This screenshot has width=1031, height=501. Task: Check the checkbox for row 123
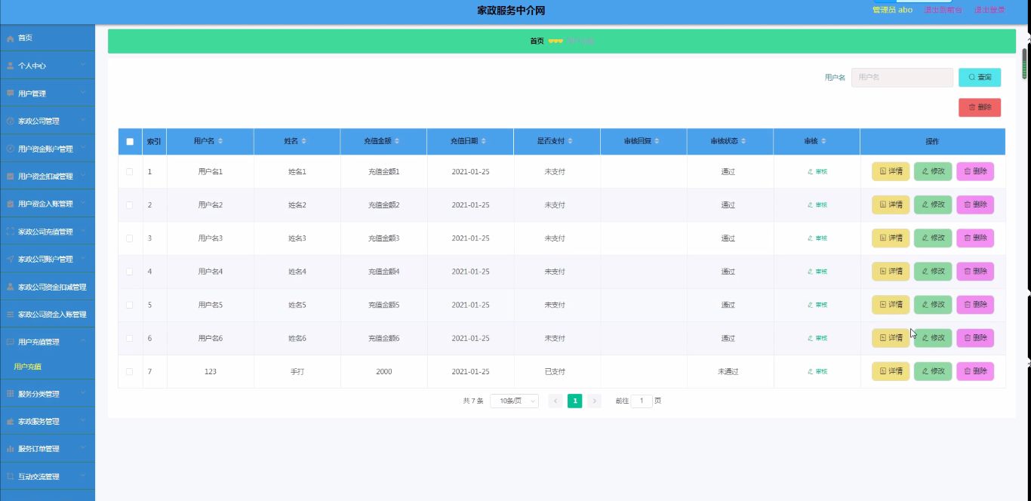[x=130, y=371]
